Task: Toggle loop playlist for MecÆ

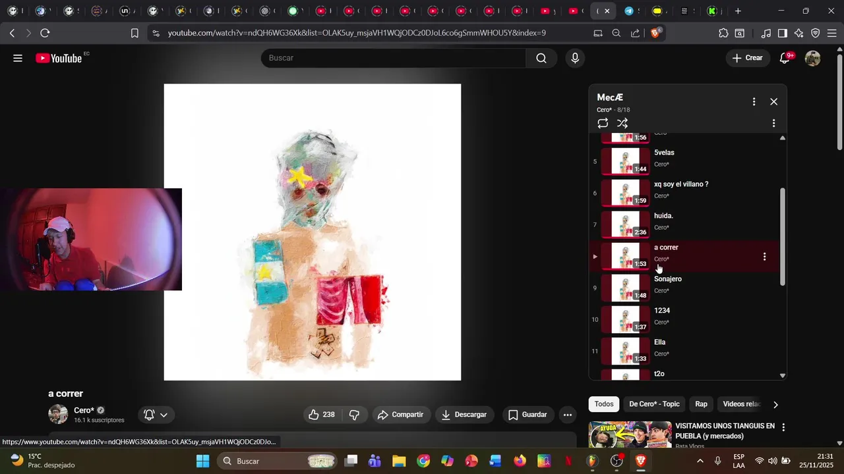Action: point(603,123)
